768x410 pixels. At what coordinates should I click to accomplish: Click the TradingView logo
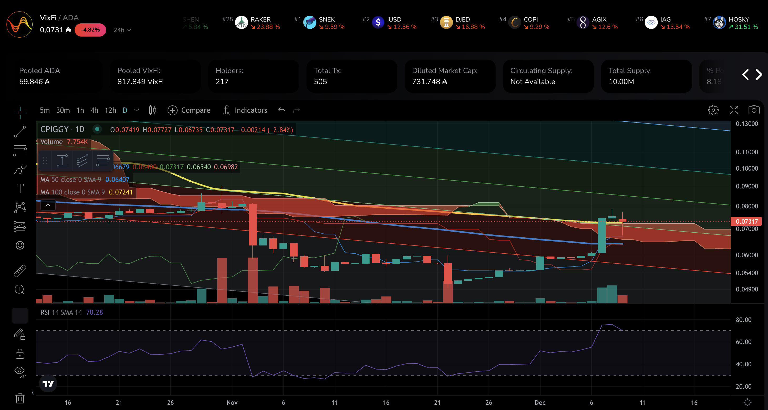click(x=48, y=383)
